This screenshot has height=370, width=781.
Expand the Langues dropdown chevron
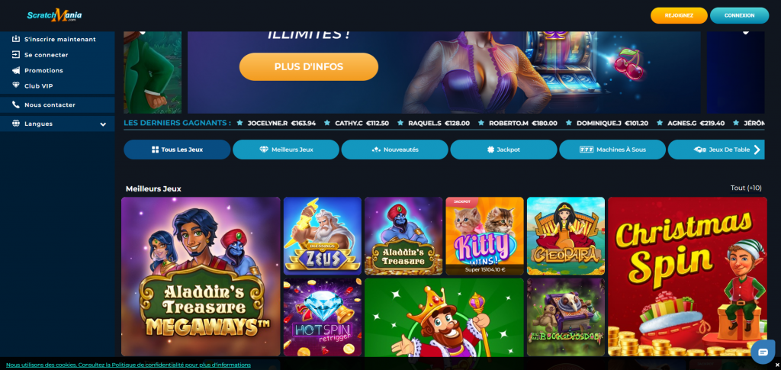coord(103,124)
